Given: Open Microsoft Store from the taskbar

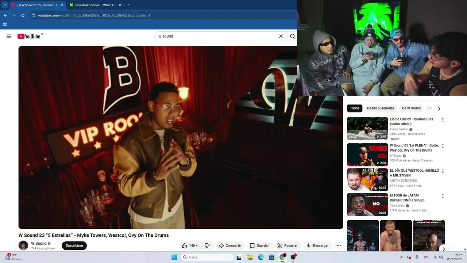Looking at the screenshot, I should pos(271,257).
